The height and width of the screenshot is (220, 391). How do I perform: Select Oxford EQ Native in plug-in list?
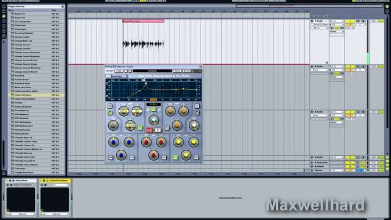tap(37, 95)
